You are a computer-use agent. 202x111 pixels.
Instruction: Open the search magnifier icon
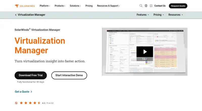141,6
